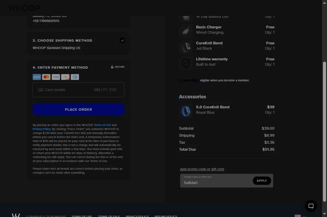
Task: Focus the MM / YY expiry field
Action: click(101, 90)
